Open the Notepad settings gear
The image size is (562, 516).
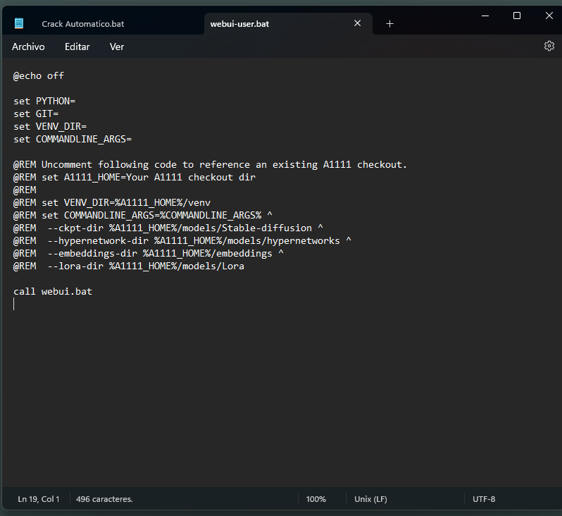pyautogui.click(x=549, y=46)
